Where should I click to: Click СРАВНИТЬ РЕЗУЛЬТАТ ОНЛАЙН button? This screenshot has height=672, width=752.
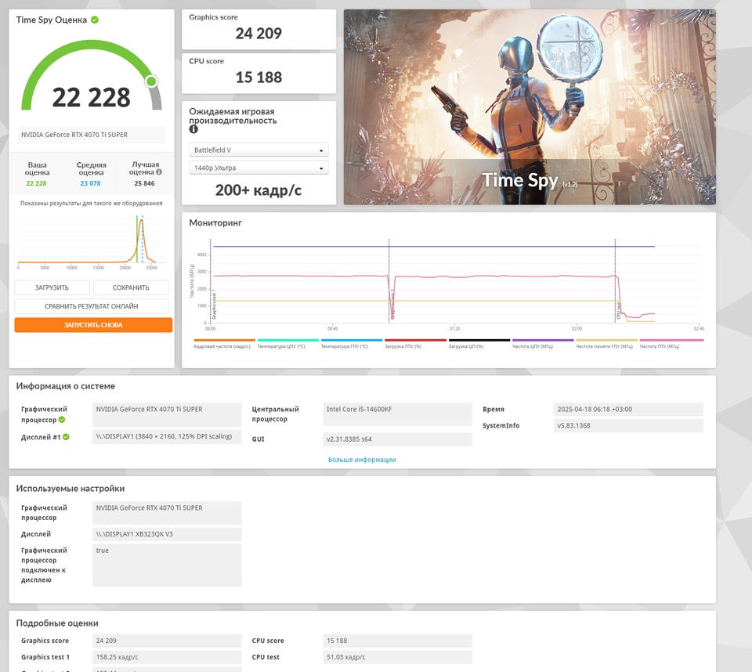[x=91, y=306]
